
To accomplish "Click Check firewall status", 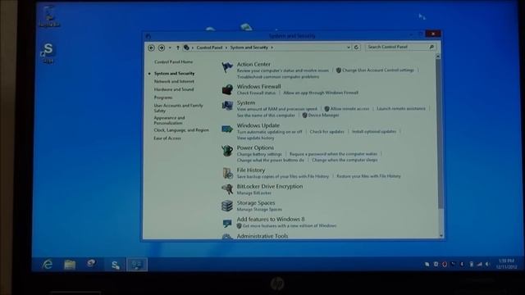I will [x=256, y=93].
